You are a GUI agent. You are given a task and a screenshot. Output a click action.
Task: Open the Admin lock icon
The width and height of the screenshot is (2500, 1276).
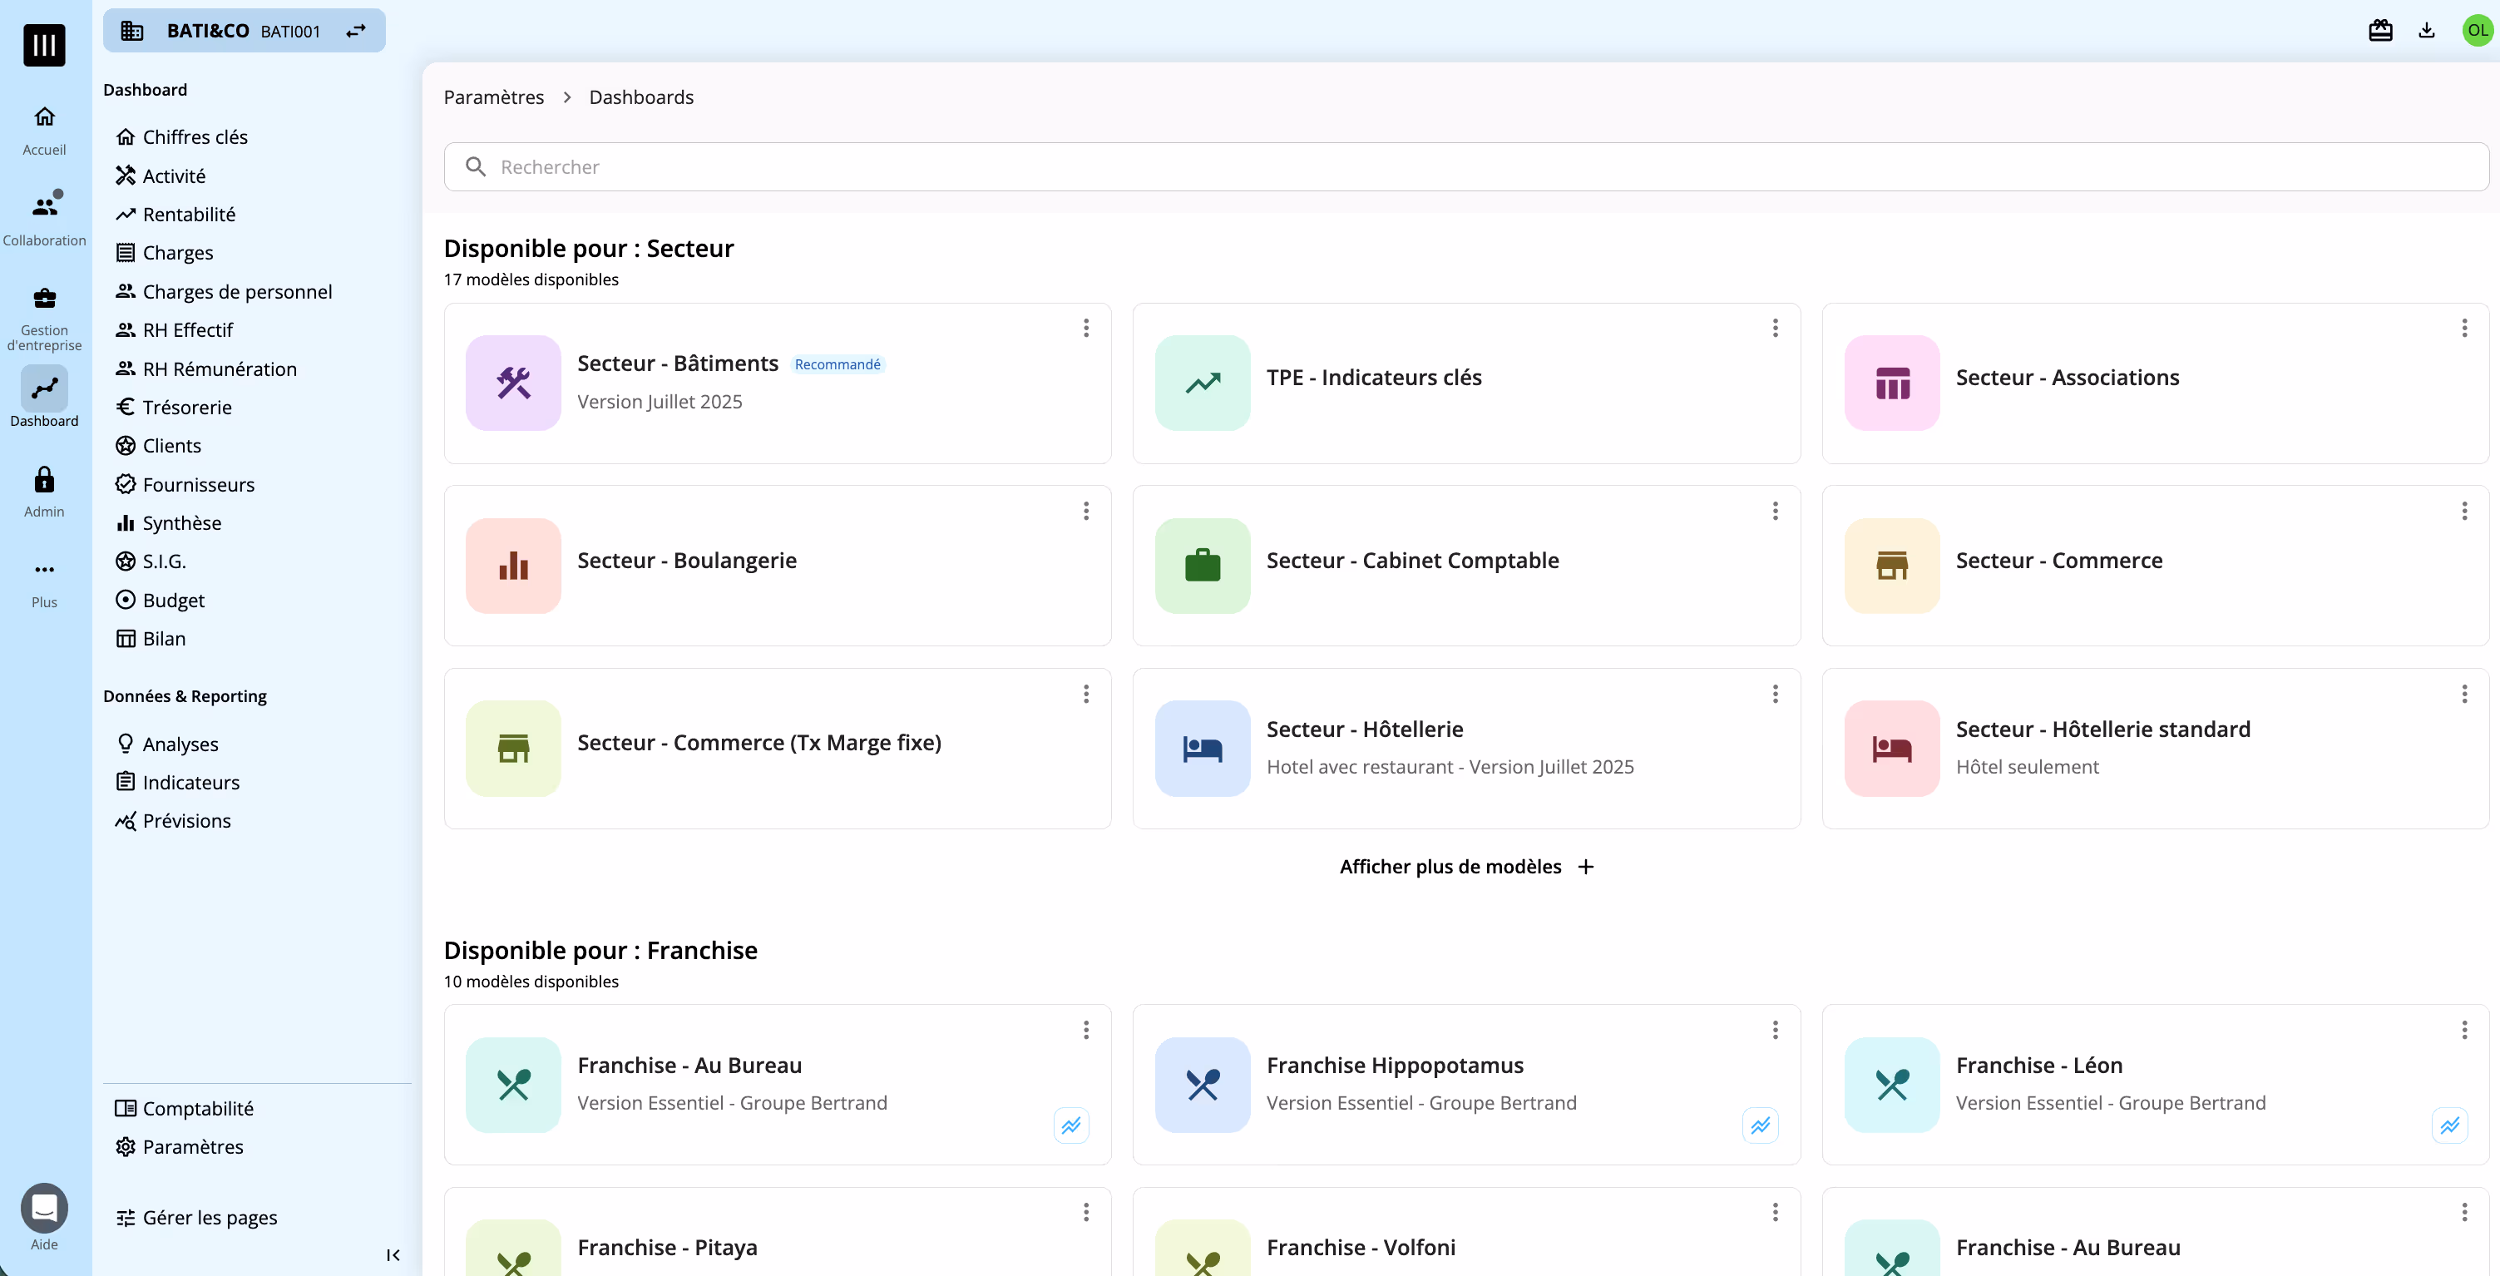coord(44,480)
